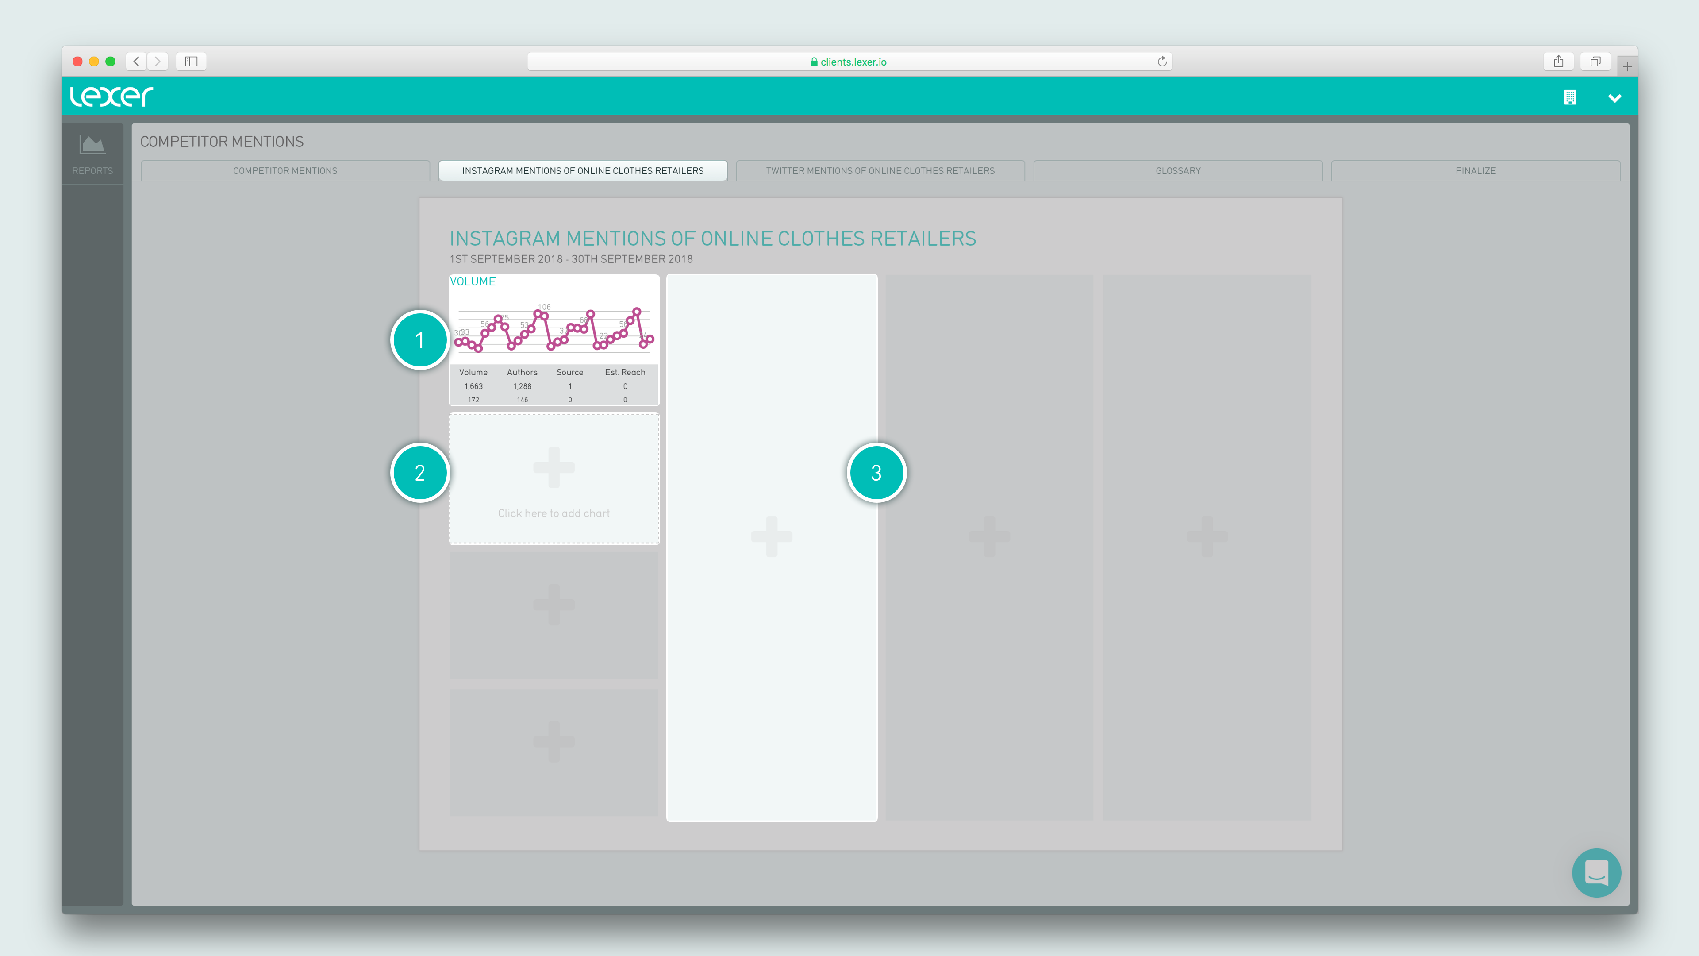Add a new browser tab
The width and height of the screenshot is (1699, 956).
(x=1627, y=67)
